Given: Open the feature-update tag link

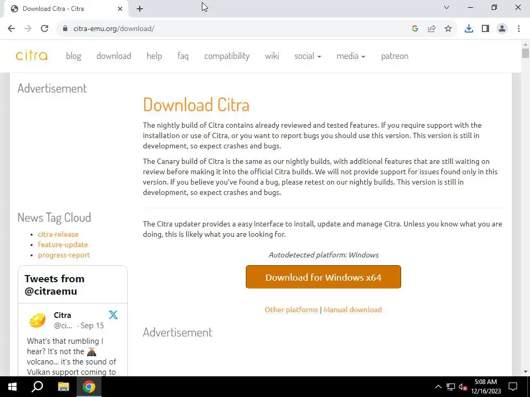Looking at the screenshot, I should coord(63,245).
